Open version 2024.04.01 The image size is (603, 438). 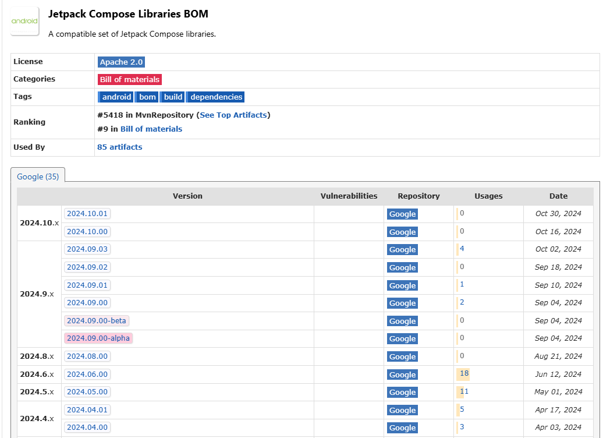point(87,409)
